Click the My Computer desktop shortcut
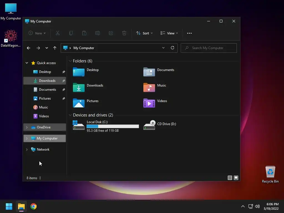 tap(11, 12)
